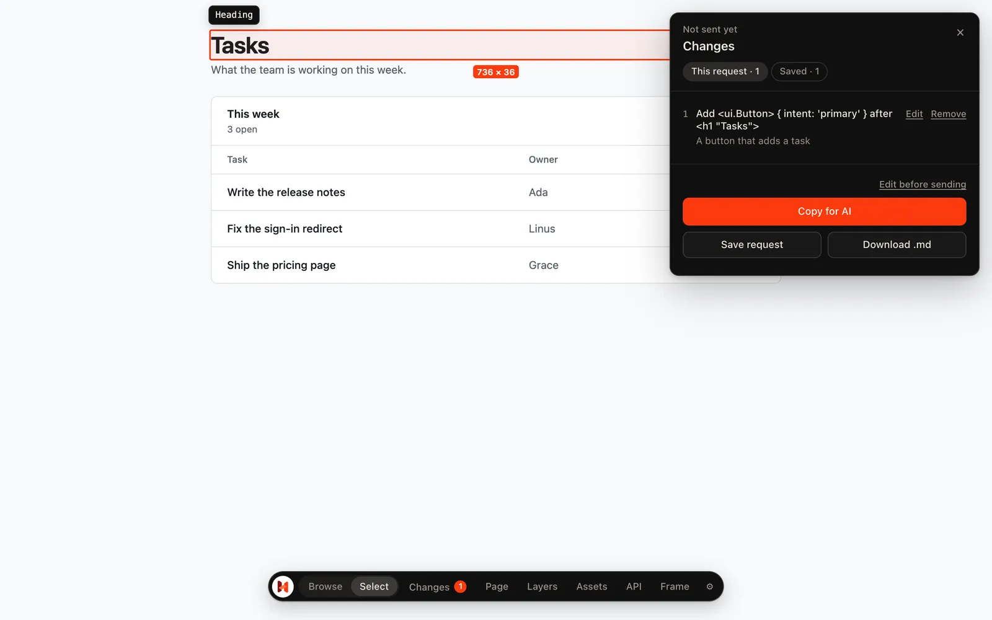Remove the Add ui.Button change

948,114
